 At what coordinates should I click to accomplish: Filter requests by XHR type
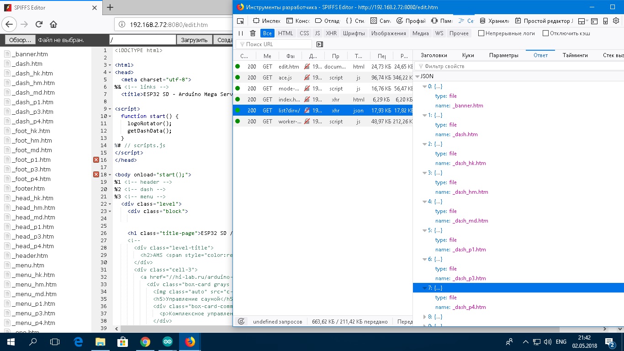(331, 33)
